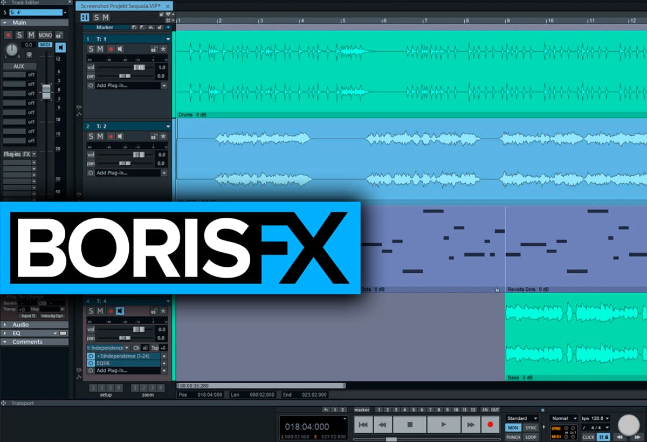Click the 018:04:000 transport time display
This screenshot has height=442, width=647.
click(307, 426)
